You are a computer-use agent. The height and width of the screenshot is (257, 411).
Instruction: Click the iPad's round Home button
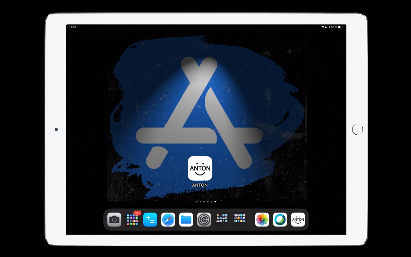point(357,129)
